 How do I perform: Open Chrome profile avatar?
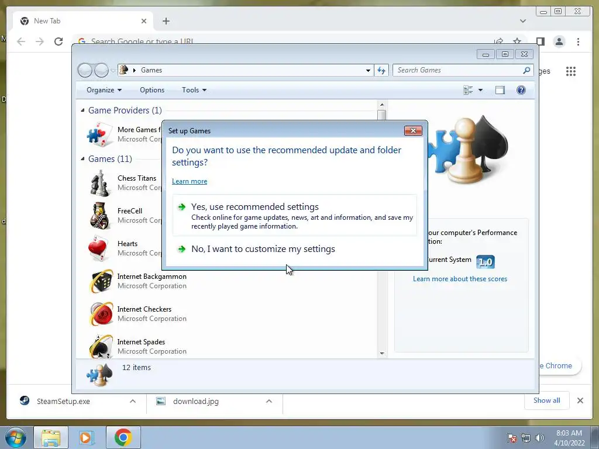coord(559,42)
